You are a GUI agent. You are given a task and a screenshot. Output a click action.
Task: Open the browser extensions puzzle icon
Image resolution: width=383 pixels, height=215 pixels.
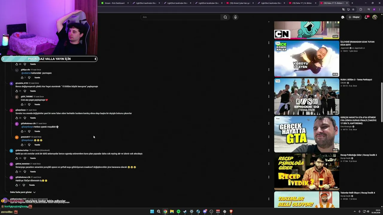pos(361,9)
